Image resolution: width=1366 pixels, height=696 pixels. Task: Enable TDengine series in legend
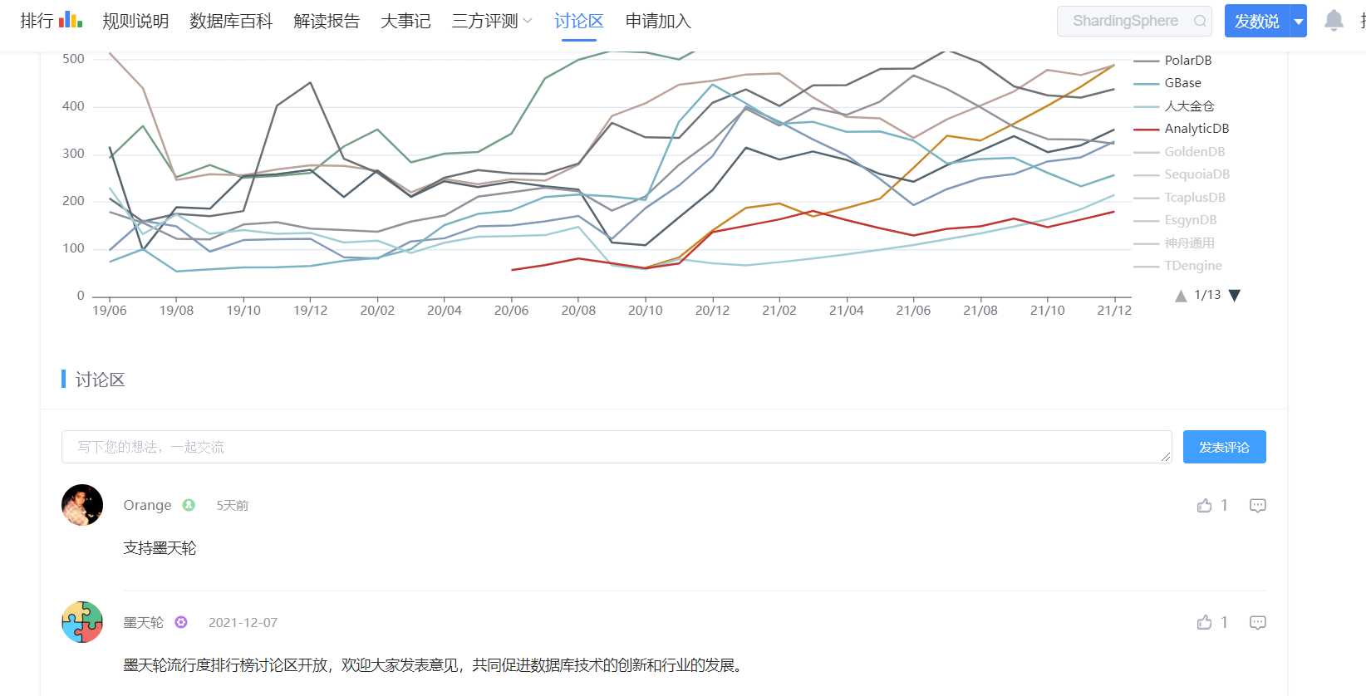pos(1178,266)
